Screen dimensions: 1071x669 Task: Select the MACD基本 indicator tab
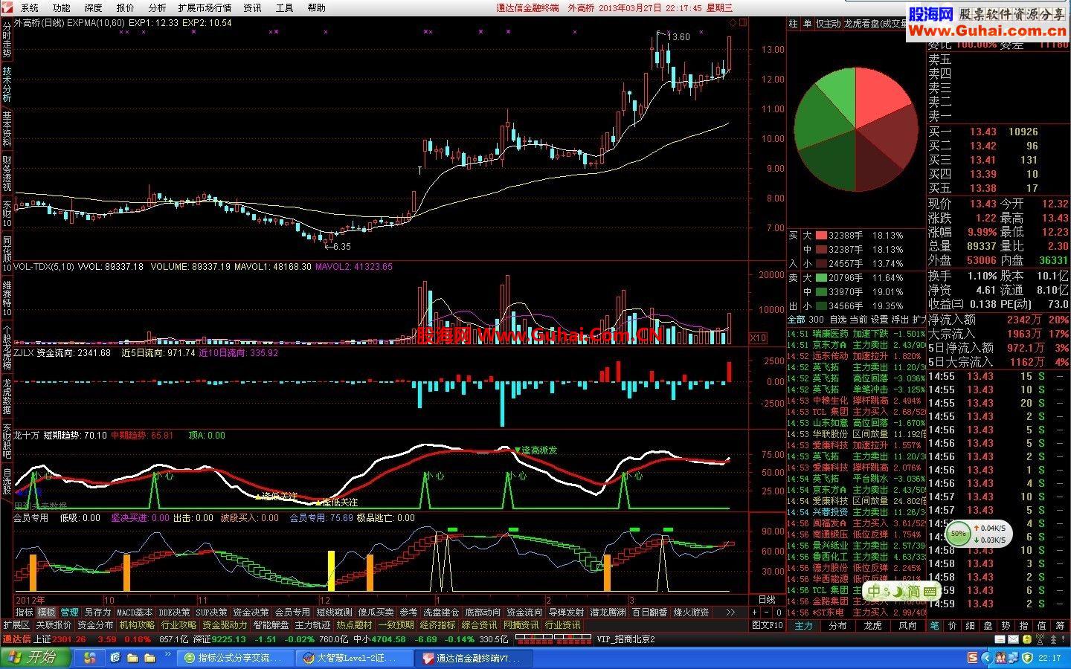tap(134, 613)
